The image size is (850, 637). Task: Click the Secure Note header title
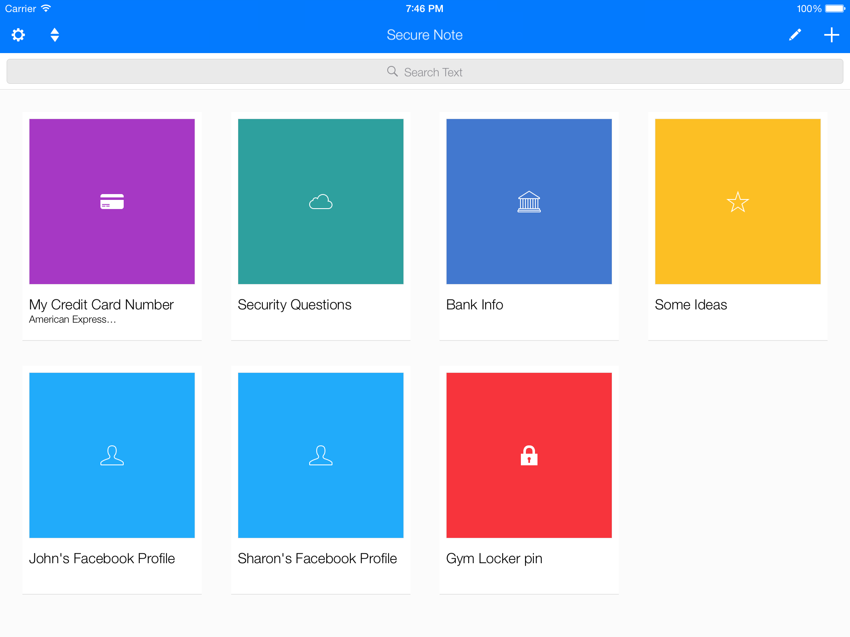coord(425,35)
